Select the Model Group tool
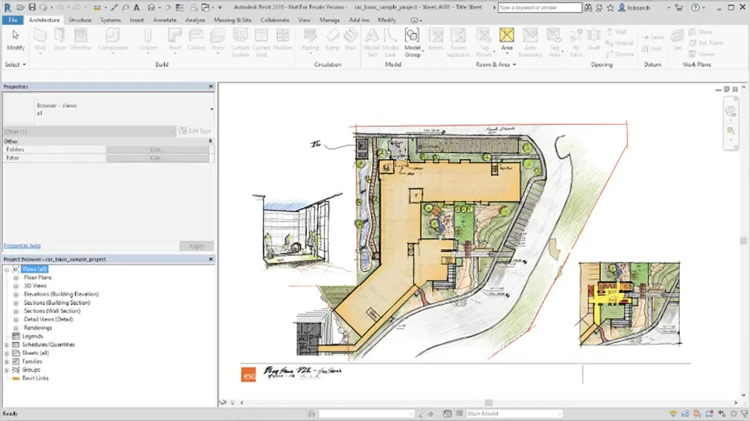 click(412, 42)
